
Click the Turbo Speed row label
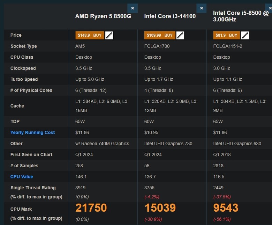pyautogui.click(x=24, y=79)
